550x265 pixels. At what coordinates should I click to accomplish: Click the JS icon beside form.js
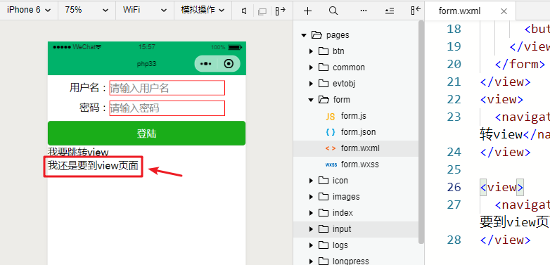click(331, 117)
